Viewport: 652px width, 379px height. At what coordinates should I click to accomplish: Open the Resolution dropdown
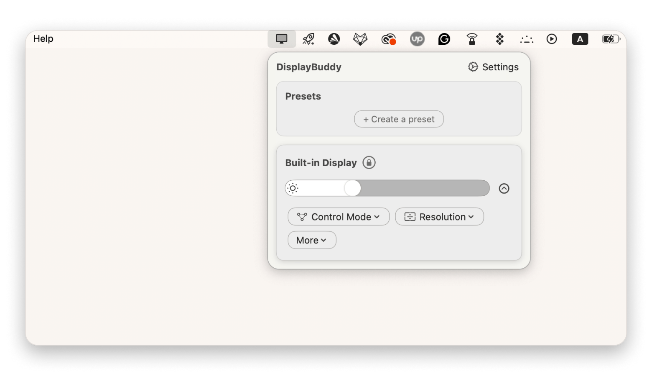click(439, 217)
